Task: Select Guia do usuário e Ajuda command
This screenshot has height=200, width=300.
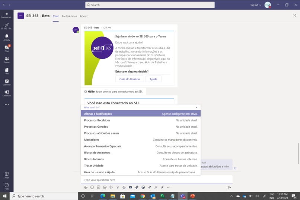Action: [x=141, y=172]
